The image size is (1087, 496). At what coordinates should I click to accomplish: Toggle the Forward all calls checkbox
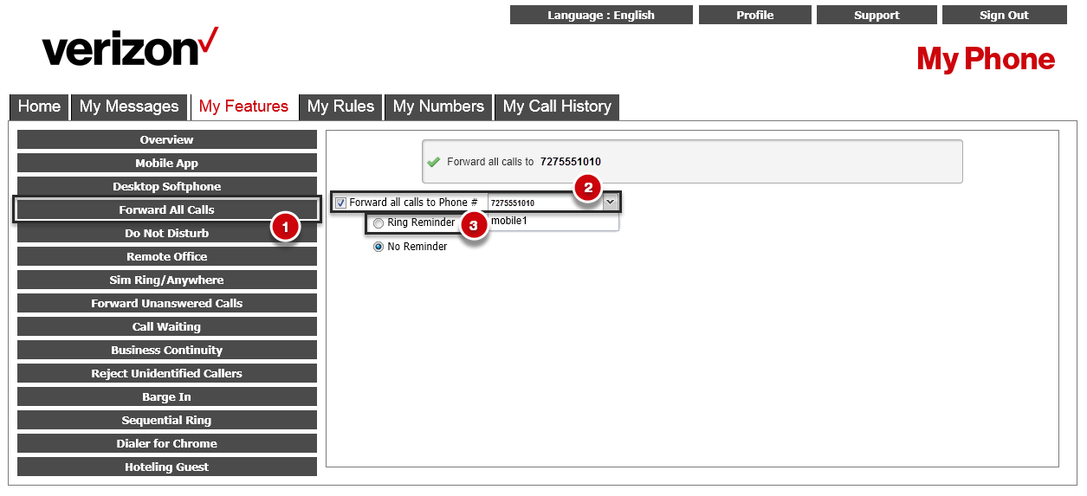pos(340,203)
